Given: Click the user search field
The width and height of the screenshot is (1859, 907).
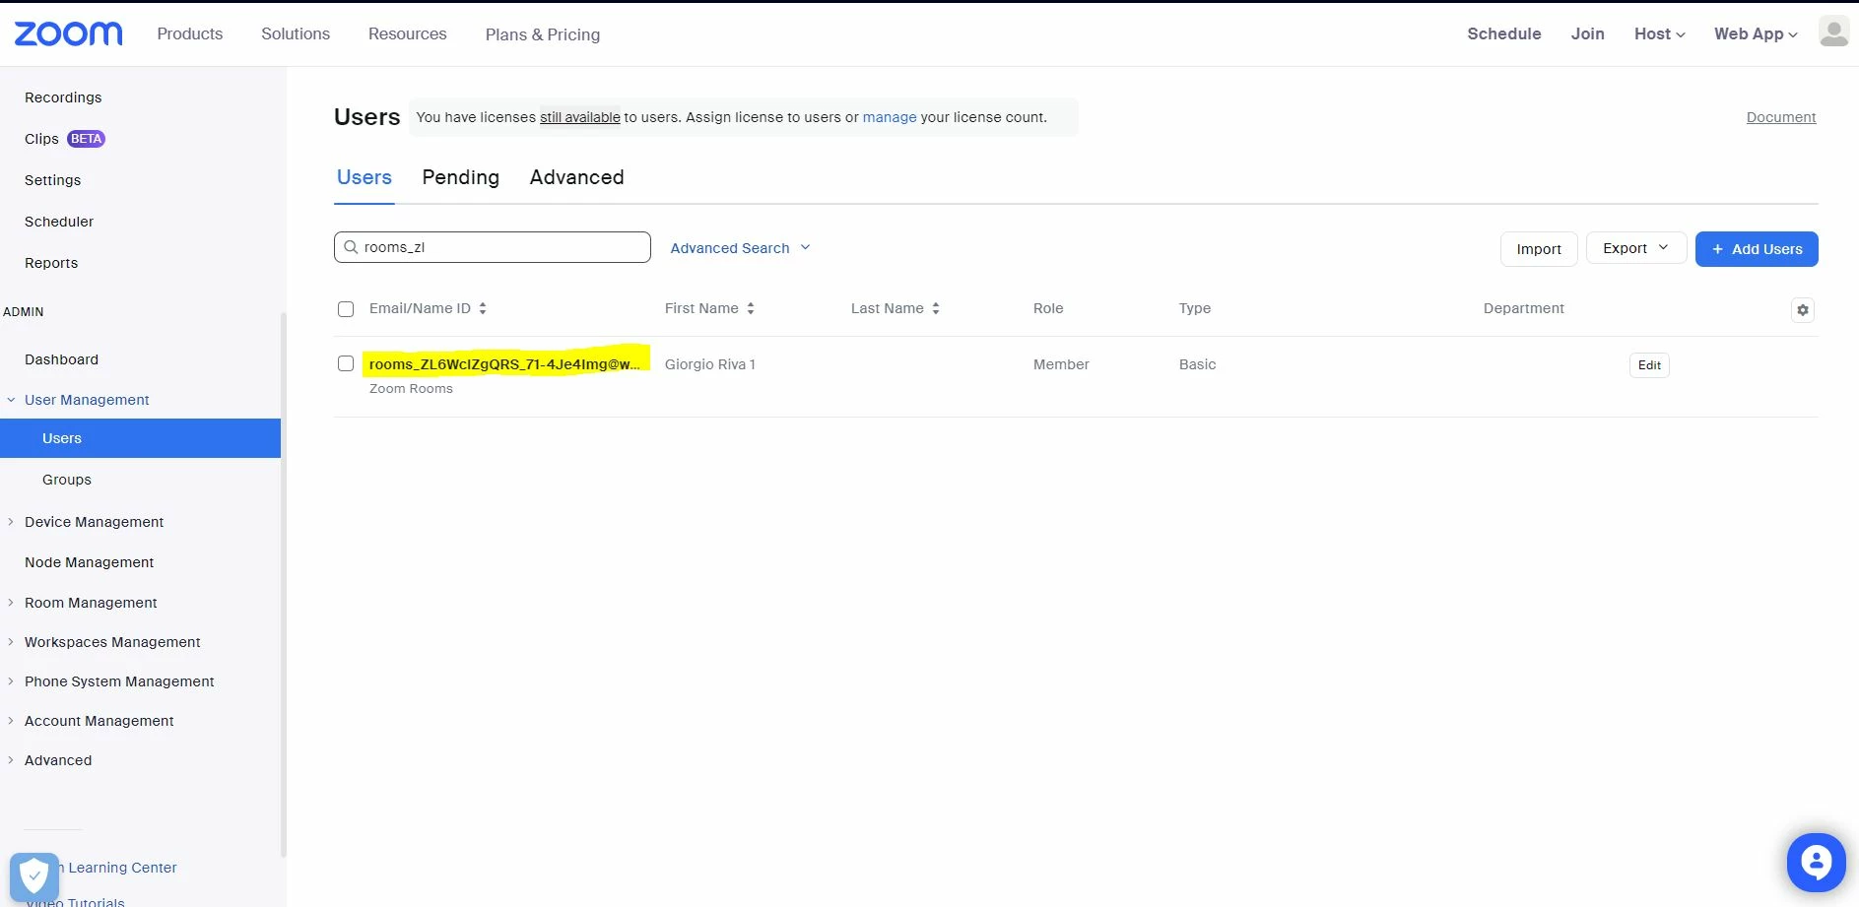Looking at the screenshot, I should pyautogui.click(x=493, y=247).
